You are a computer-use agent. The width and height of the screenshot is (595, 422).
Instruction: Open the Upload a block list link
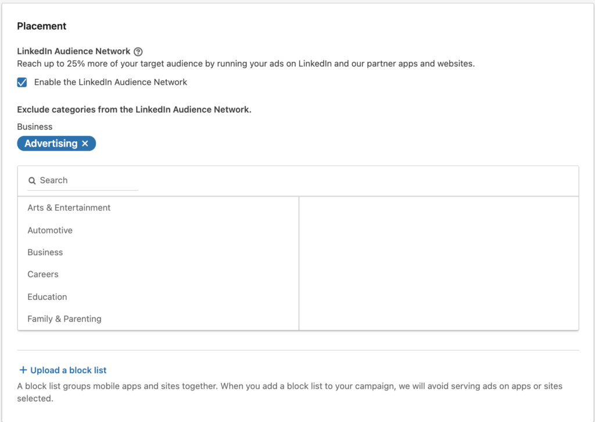69,370
